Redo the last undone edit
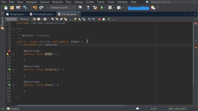The width and height of the screenshot is (198, 111). click(x=41, y=8)
